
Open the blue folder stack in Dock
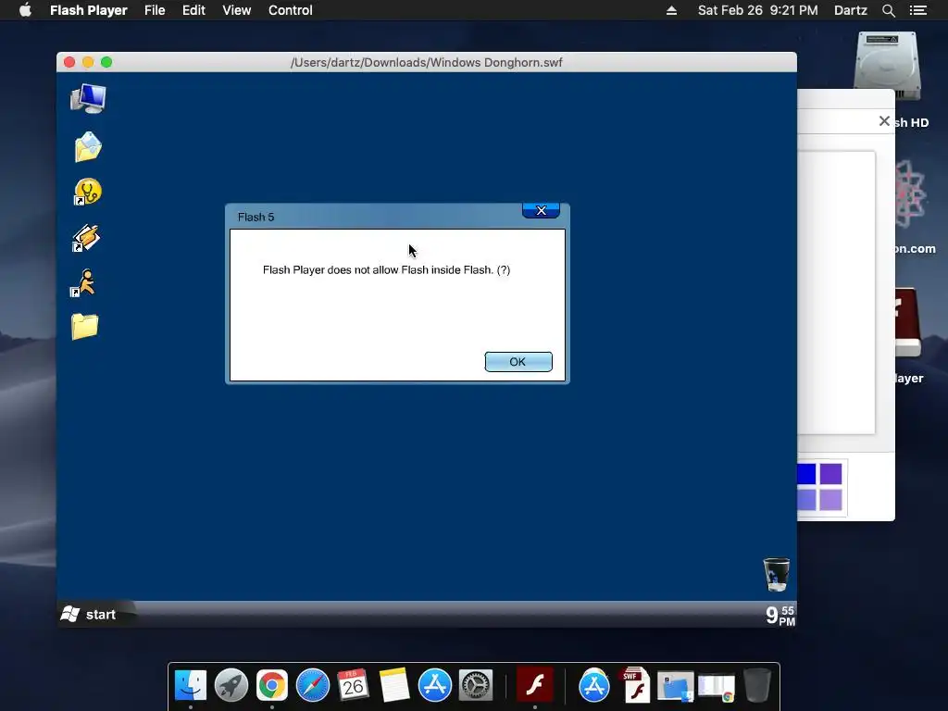point(675,687)
